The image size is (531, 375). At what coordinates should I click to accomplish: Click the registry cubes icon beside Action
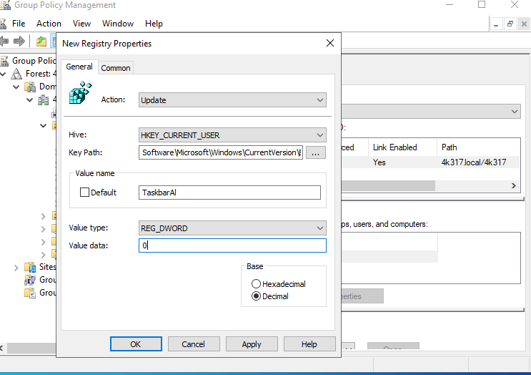click(x=80, y=94)
